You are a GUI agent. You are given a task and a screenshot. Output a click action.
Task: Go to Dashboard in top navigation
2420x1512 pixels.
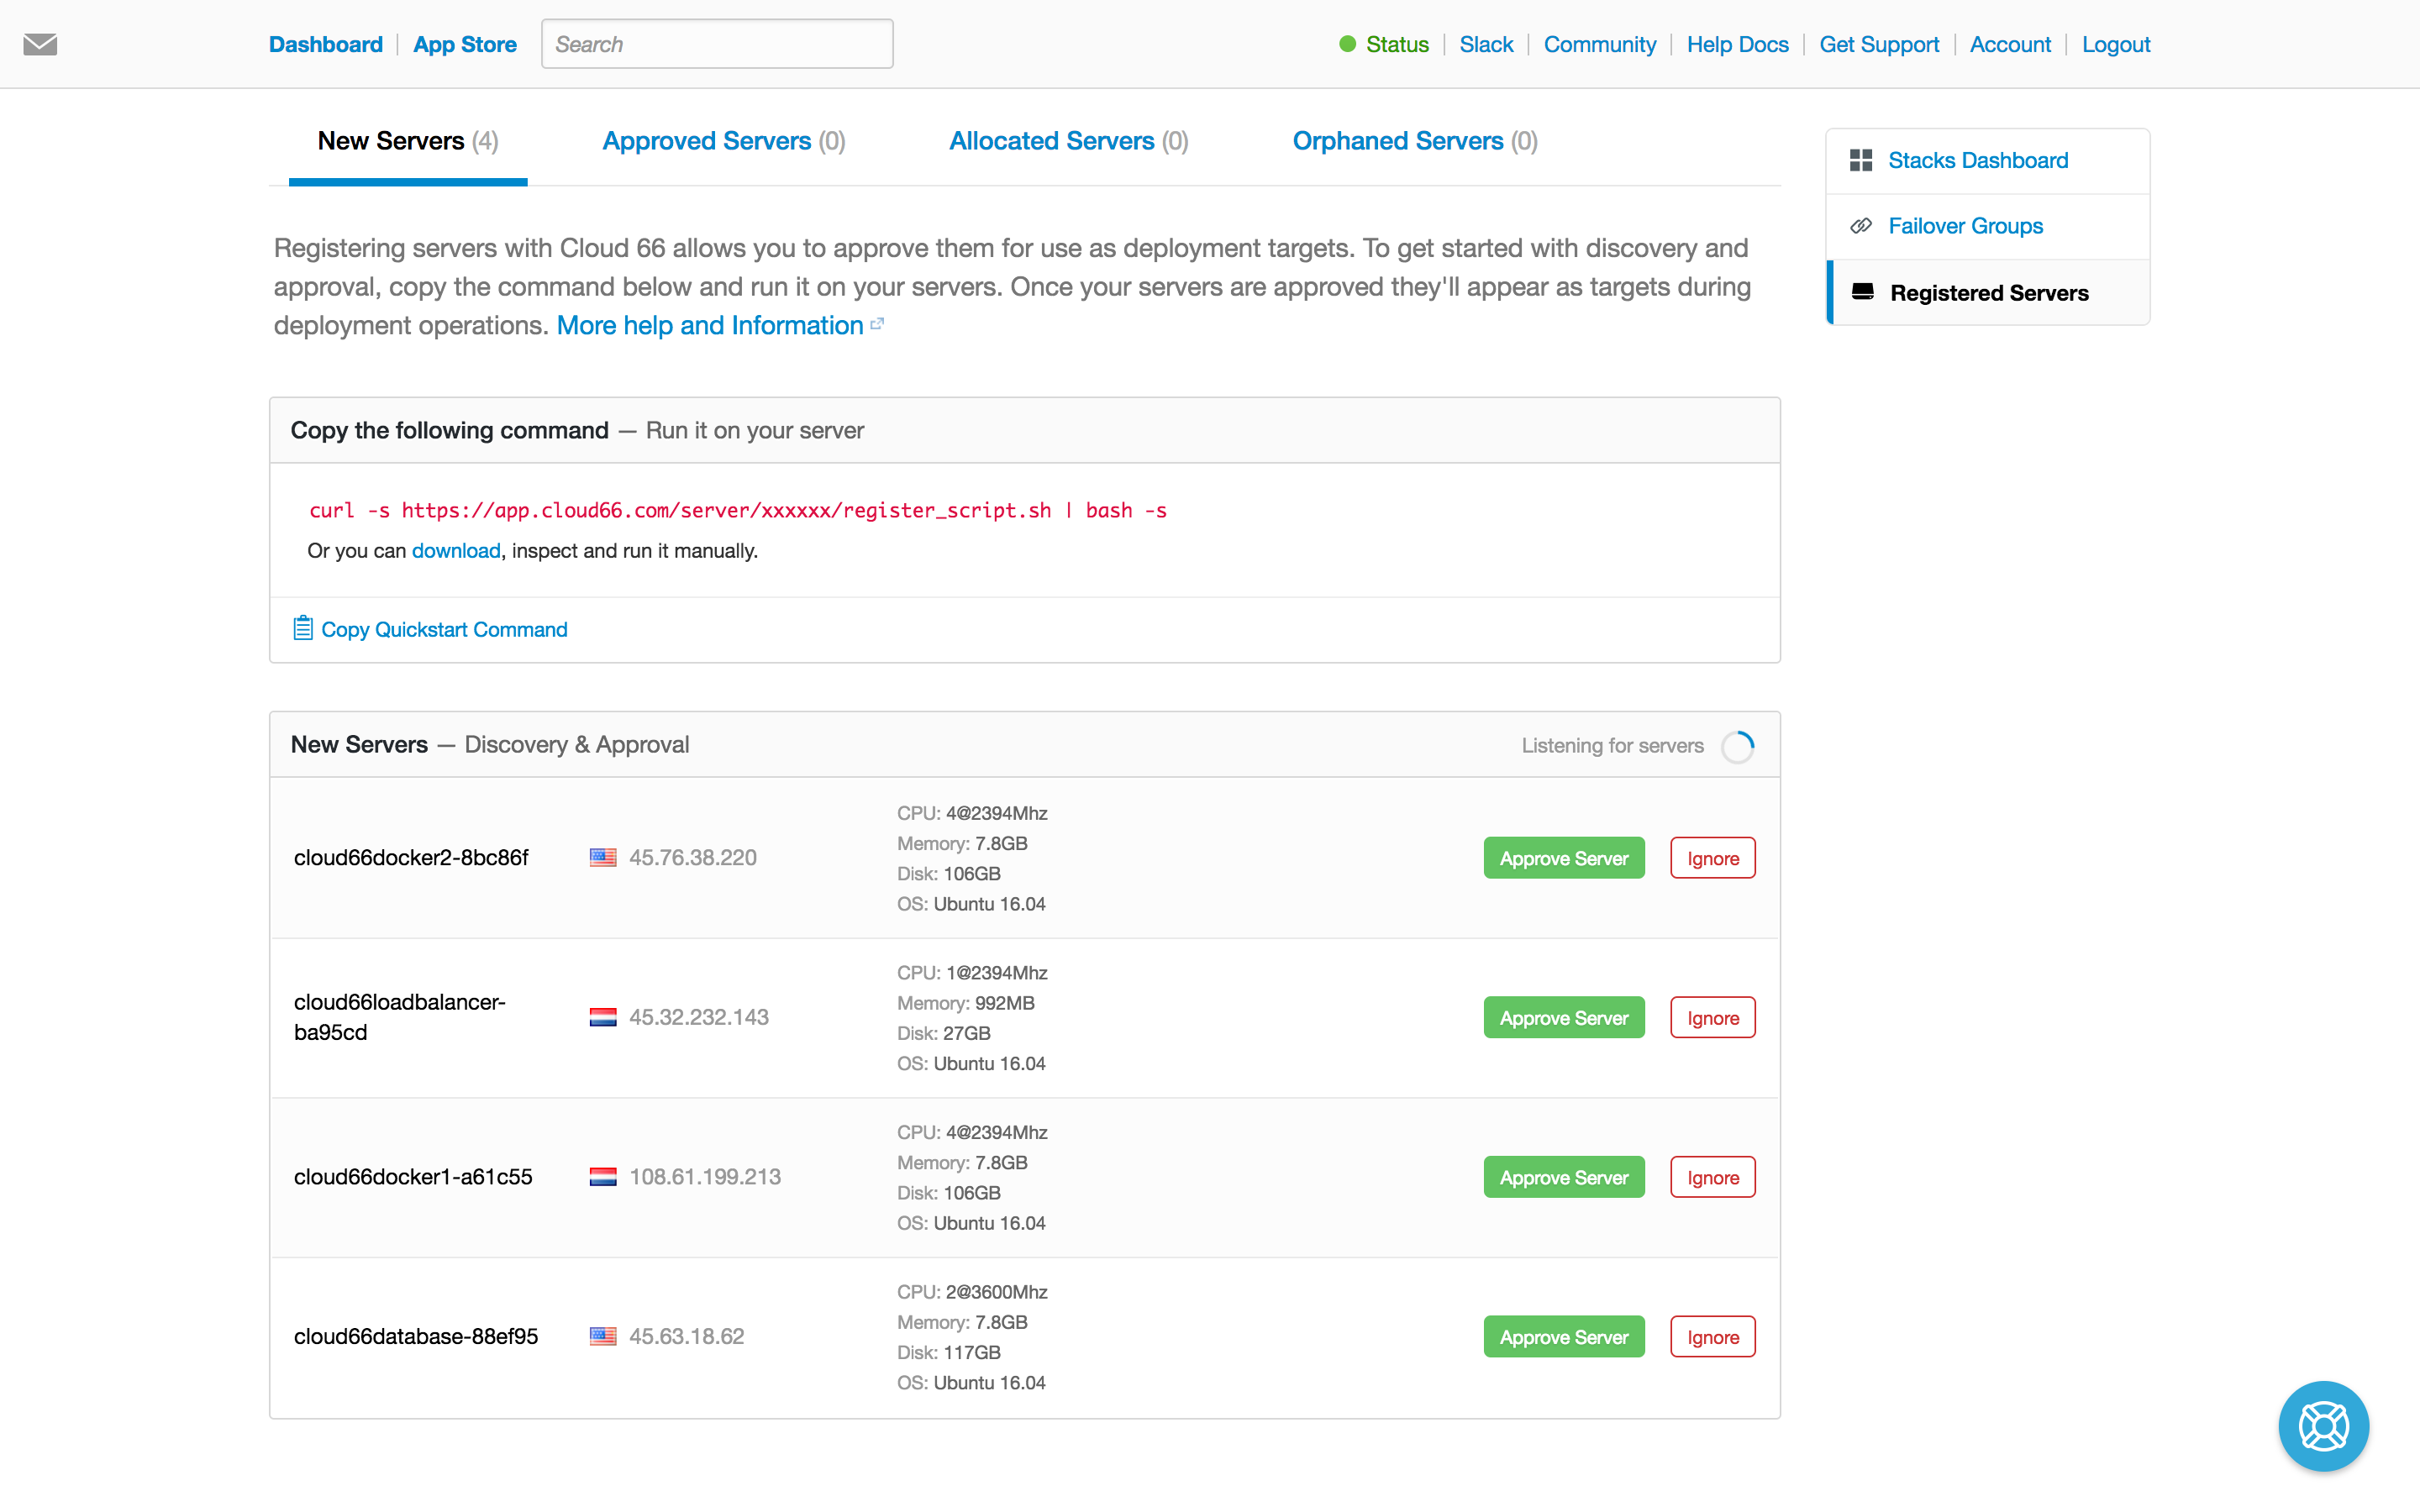325,44
